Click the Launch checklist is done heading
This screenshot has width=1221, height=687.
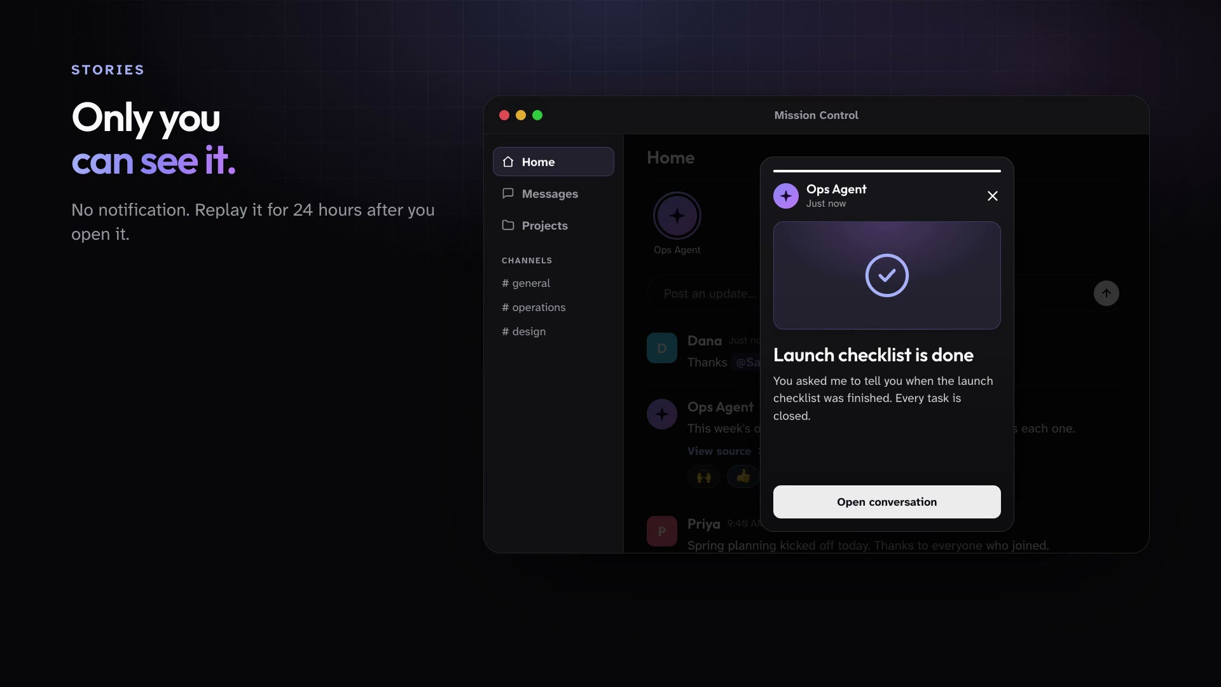873,355
